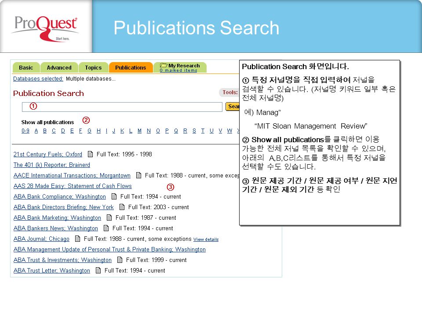This screenshot has height=317, width=422.
Task: Show publications starting with R
Action: (185, 131)
